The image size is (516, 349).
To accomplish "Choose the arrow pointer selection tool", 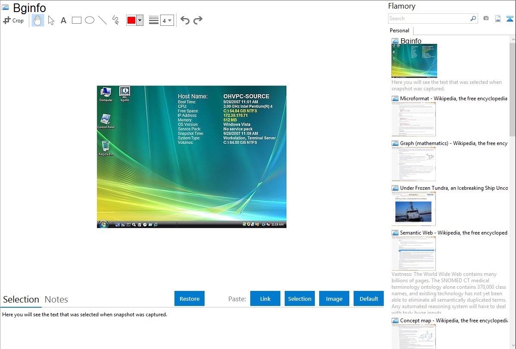I will tap(51, 20).
